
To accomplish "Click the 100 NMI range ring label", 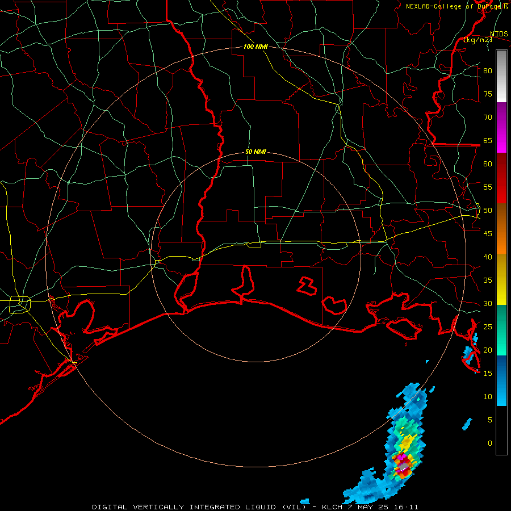I will tap(256, 47).
